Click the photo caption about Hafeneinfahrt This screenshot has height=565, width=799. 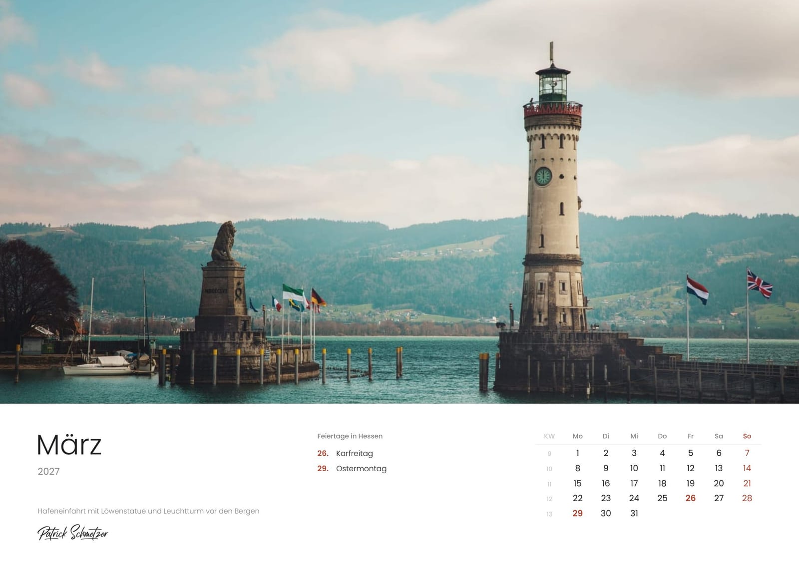click(148, 511)
